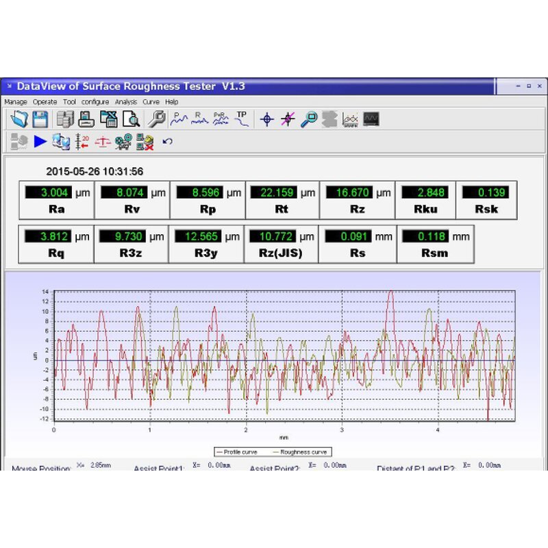Click the zoom magnifier icon in toolbar

pos(309,119)
